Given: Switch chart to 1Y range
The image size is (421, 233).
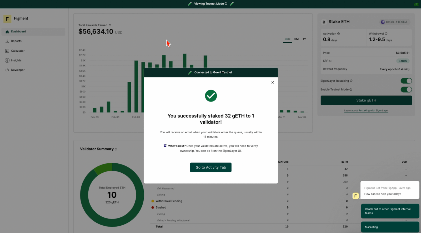Looking at the screenshot, I should point(304,39).
